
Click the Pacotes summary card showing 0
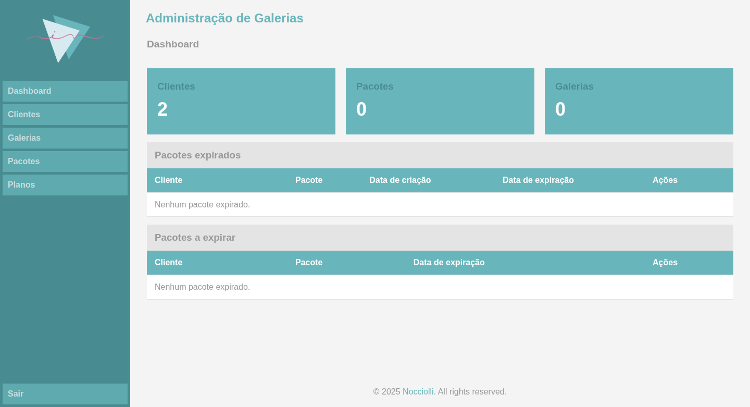[440, 101]
